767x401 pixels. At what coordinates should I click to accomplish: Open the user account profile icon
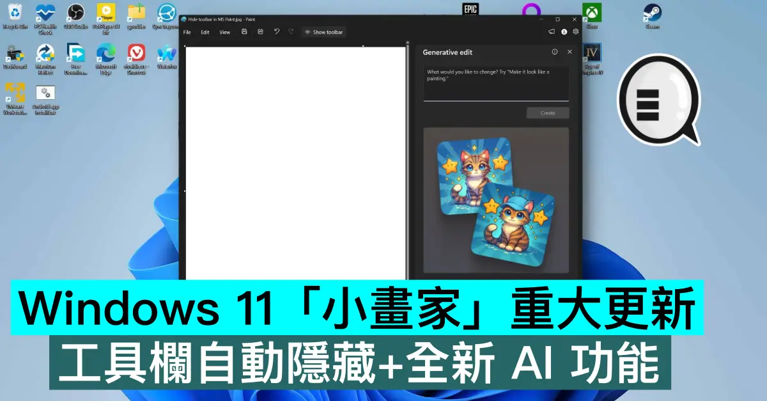(564, 32)
